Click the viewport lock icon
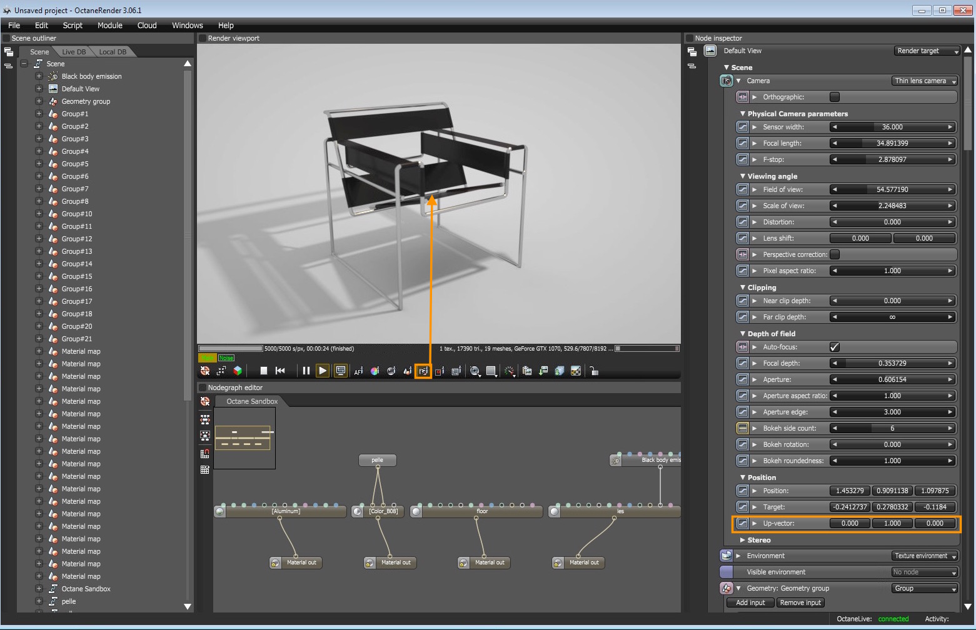Viewport: 976px width, 630px height. click(594, 371)
